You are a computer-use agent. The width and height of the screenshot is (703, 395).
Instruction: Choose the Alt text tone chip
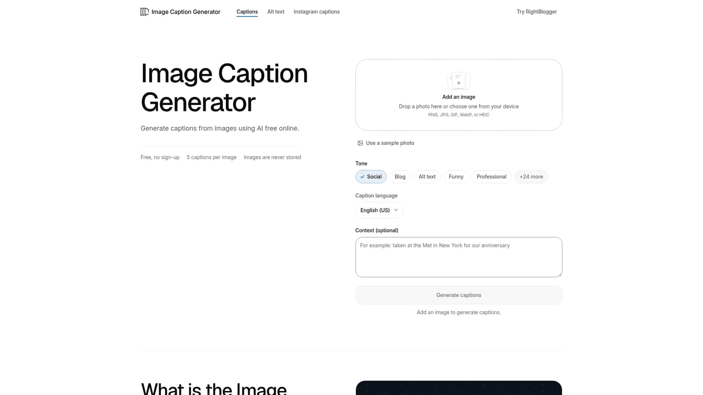[427, 177]
